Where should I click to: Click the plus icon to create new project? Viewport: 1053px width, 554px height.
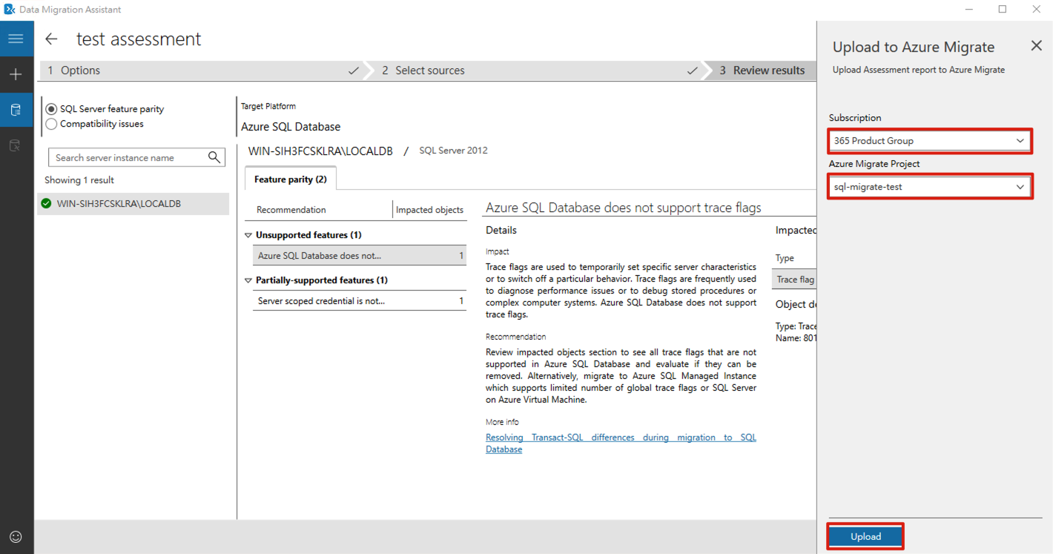pyautogui.click(x=16, y=75)
